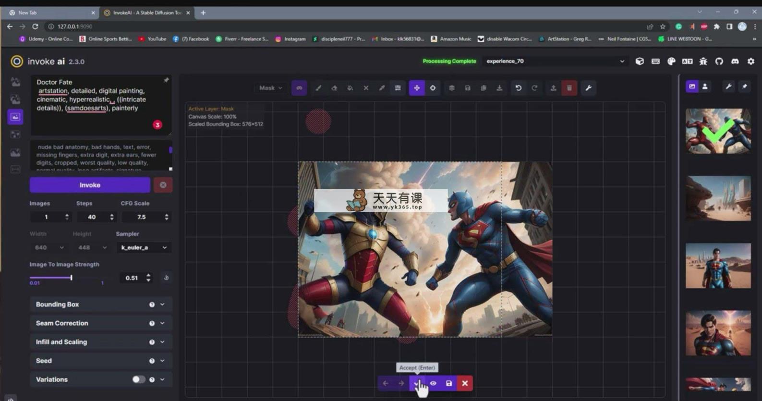Click Save to gallery in canvas toolbar

468,88
